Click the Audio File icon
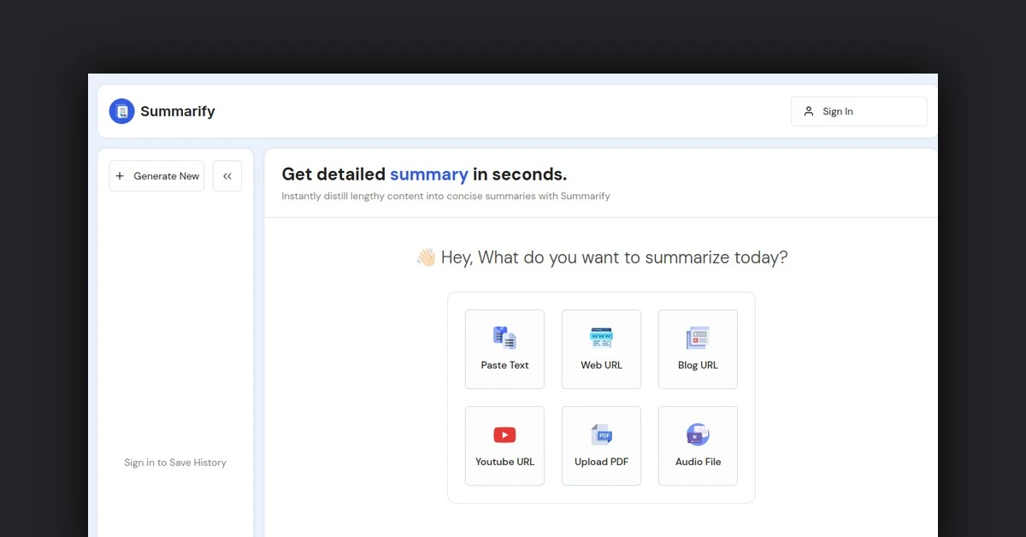This screenshot has height=537, width=1026. [698, 434]
